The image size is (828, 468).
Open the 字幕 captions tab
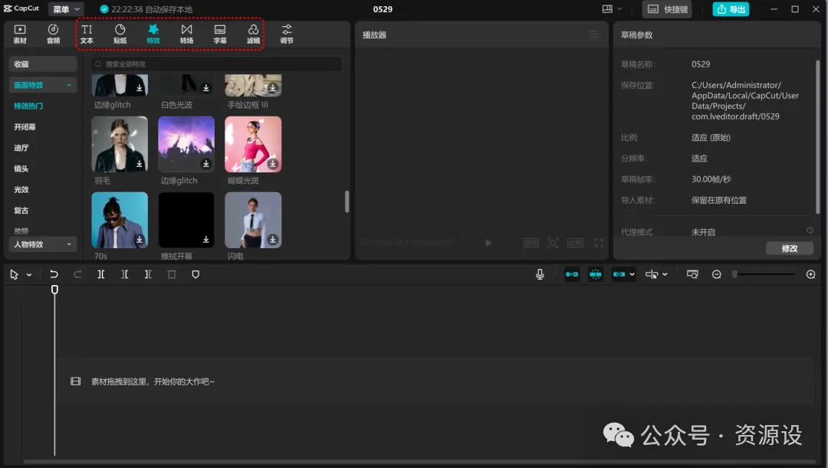click(220, 34)
